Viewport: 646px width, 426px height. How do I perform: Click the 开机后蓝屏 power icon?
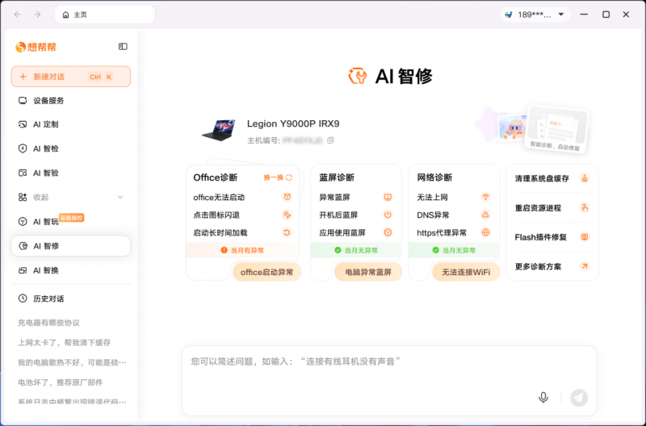(388, 215)
